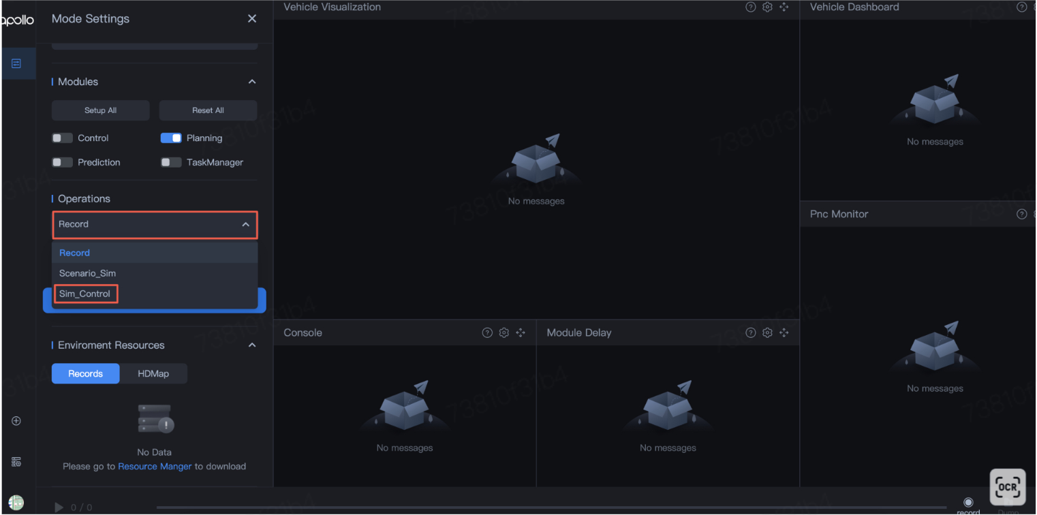The image size is (1037, 515).
Task: Click the record icon in bottom bar
Action: point(968,503)
